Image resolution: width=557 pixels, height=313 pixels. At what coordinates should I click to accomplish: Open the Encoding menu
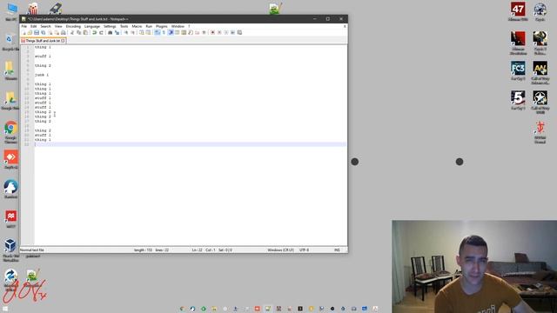(73, 26)
